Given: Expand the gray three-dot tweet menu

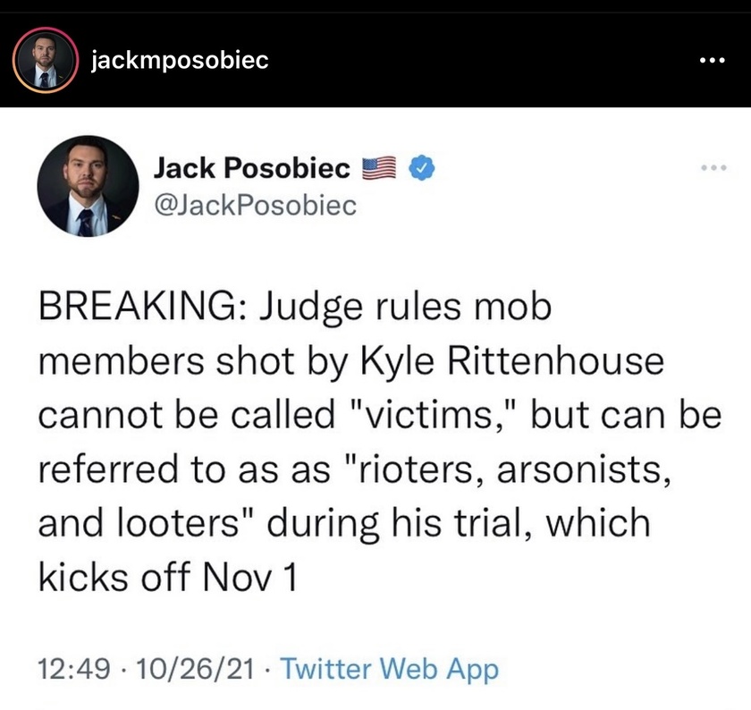Looking at the screenshot, I should (x=713, y=168).
